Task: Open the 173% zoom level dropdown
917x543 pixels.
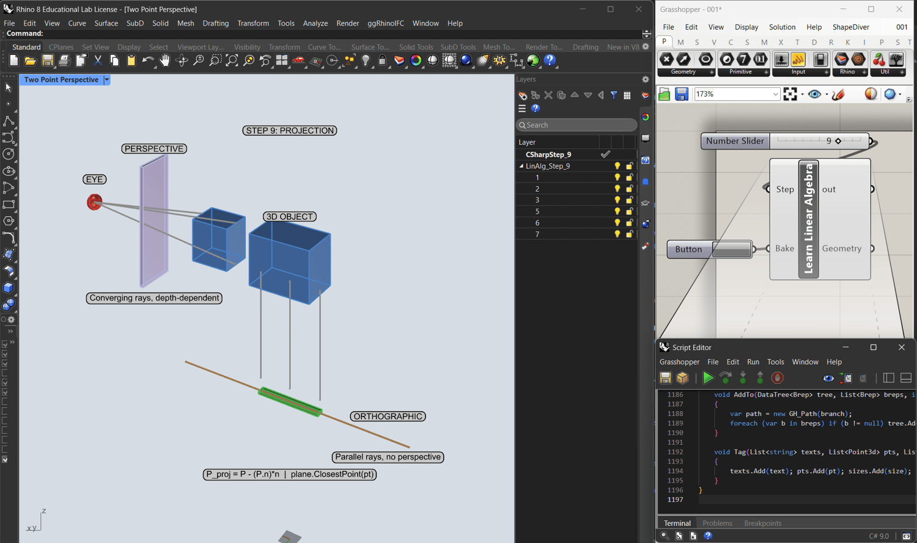Action: point(775,94)
